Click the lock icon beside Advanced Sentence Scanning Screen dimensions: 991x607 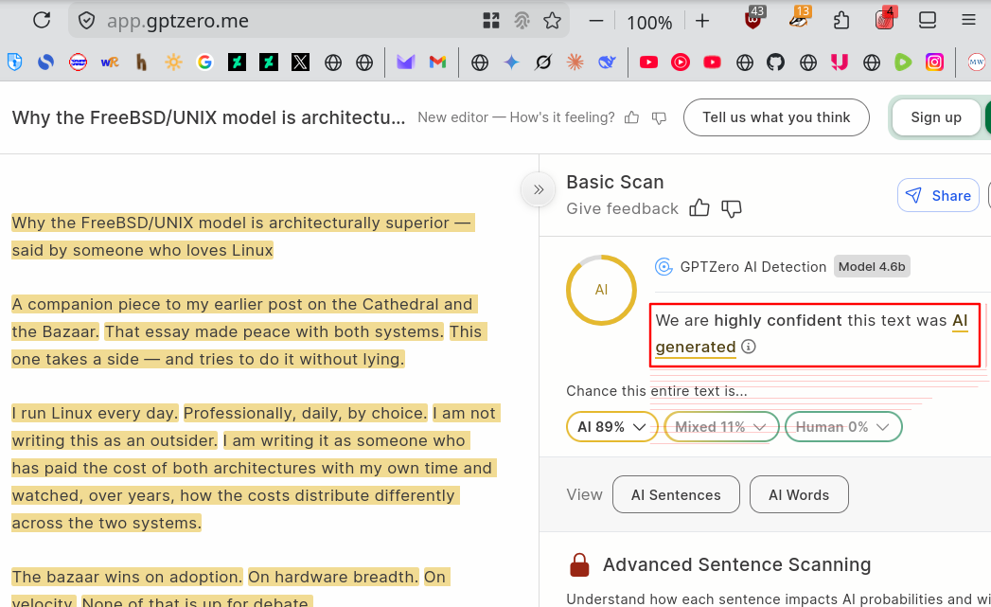579,564
